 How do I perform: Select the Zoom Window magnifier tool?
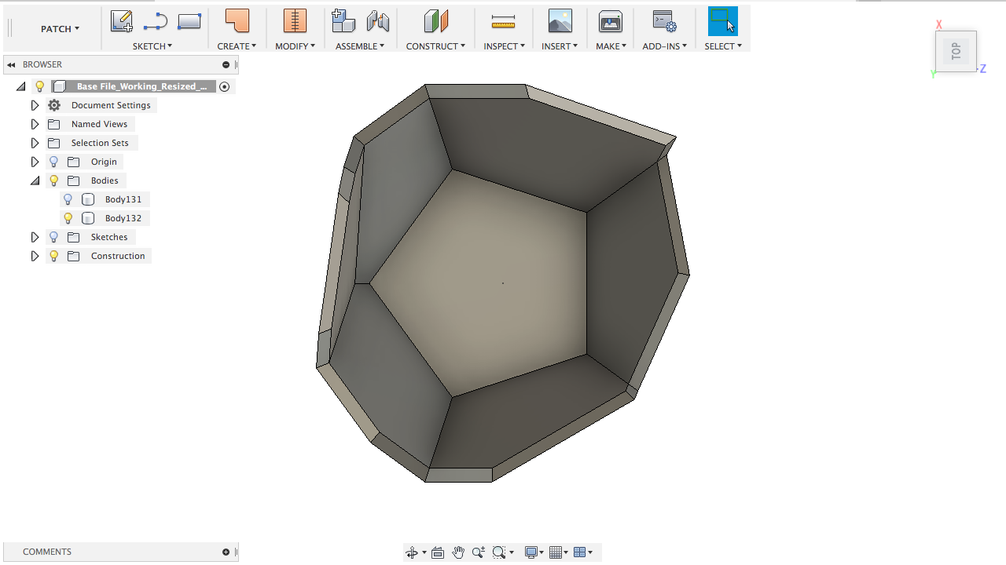click(x=498, y=552)
